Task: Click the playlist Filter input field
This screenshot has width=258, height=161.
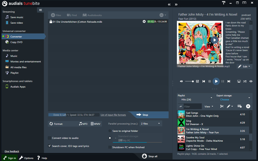Action: (x=192, y=106)
